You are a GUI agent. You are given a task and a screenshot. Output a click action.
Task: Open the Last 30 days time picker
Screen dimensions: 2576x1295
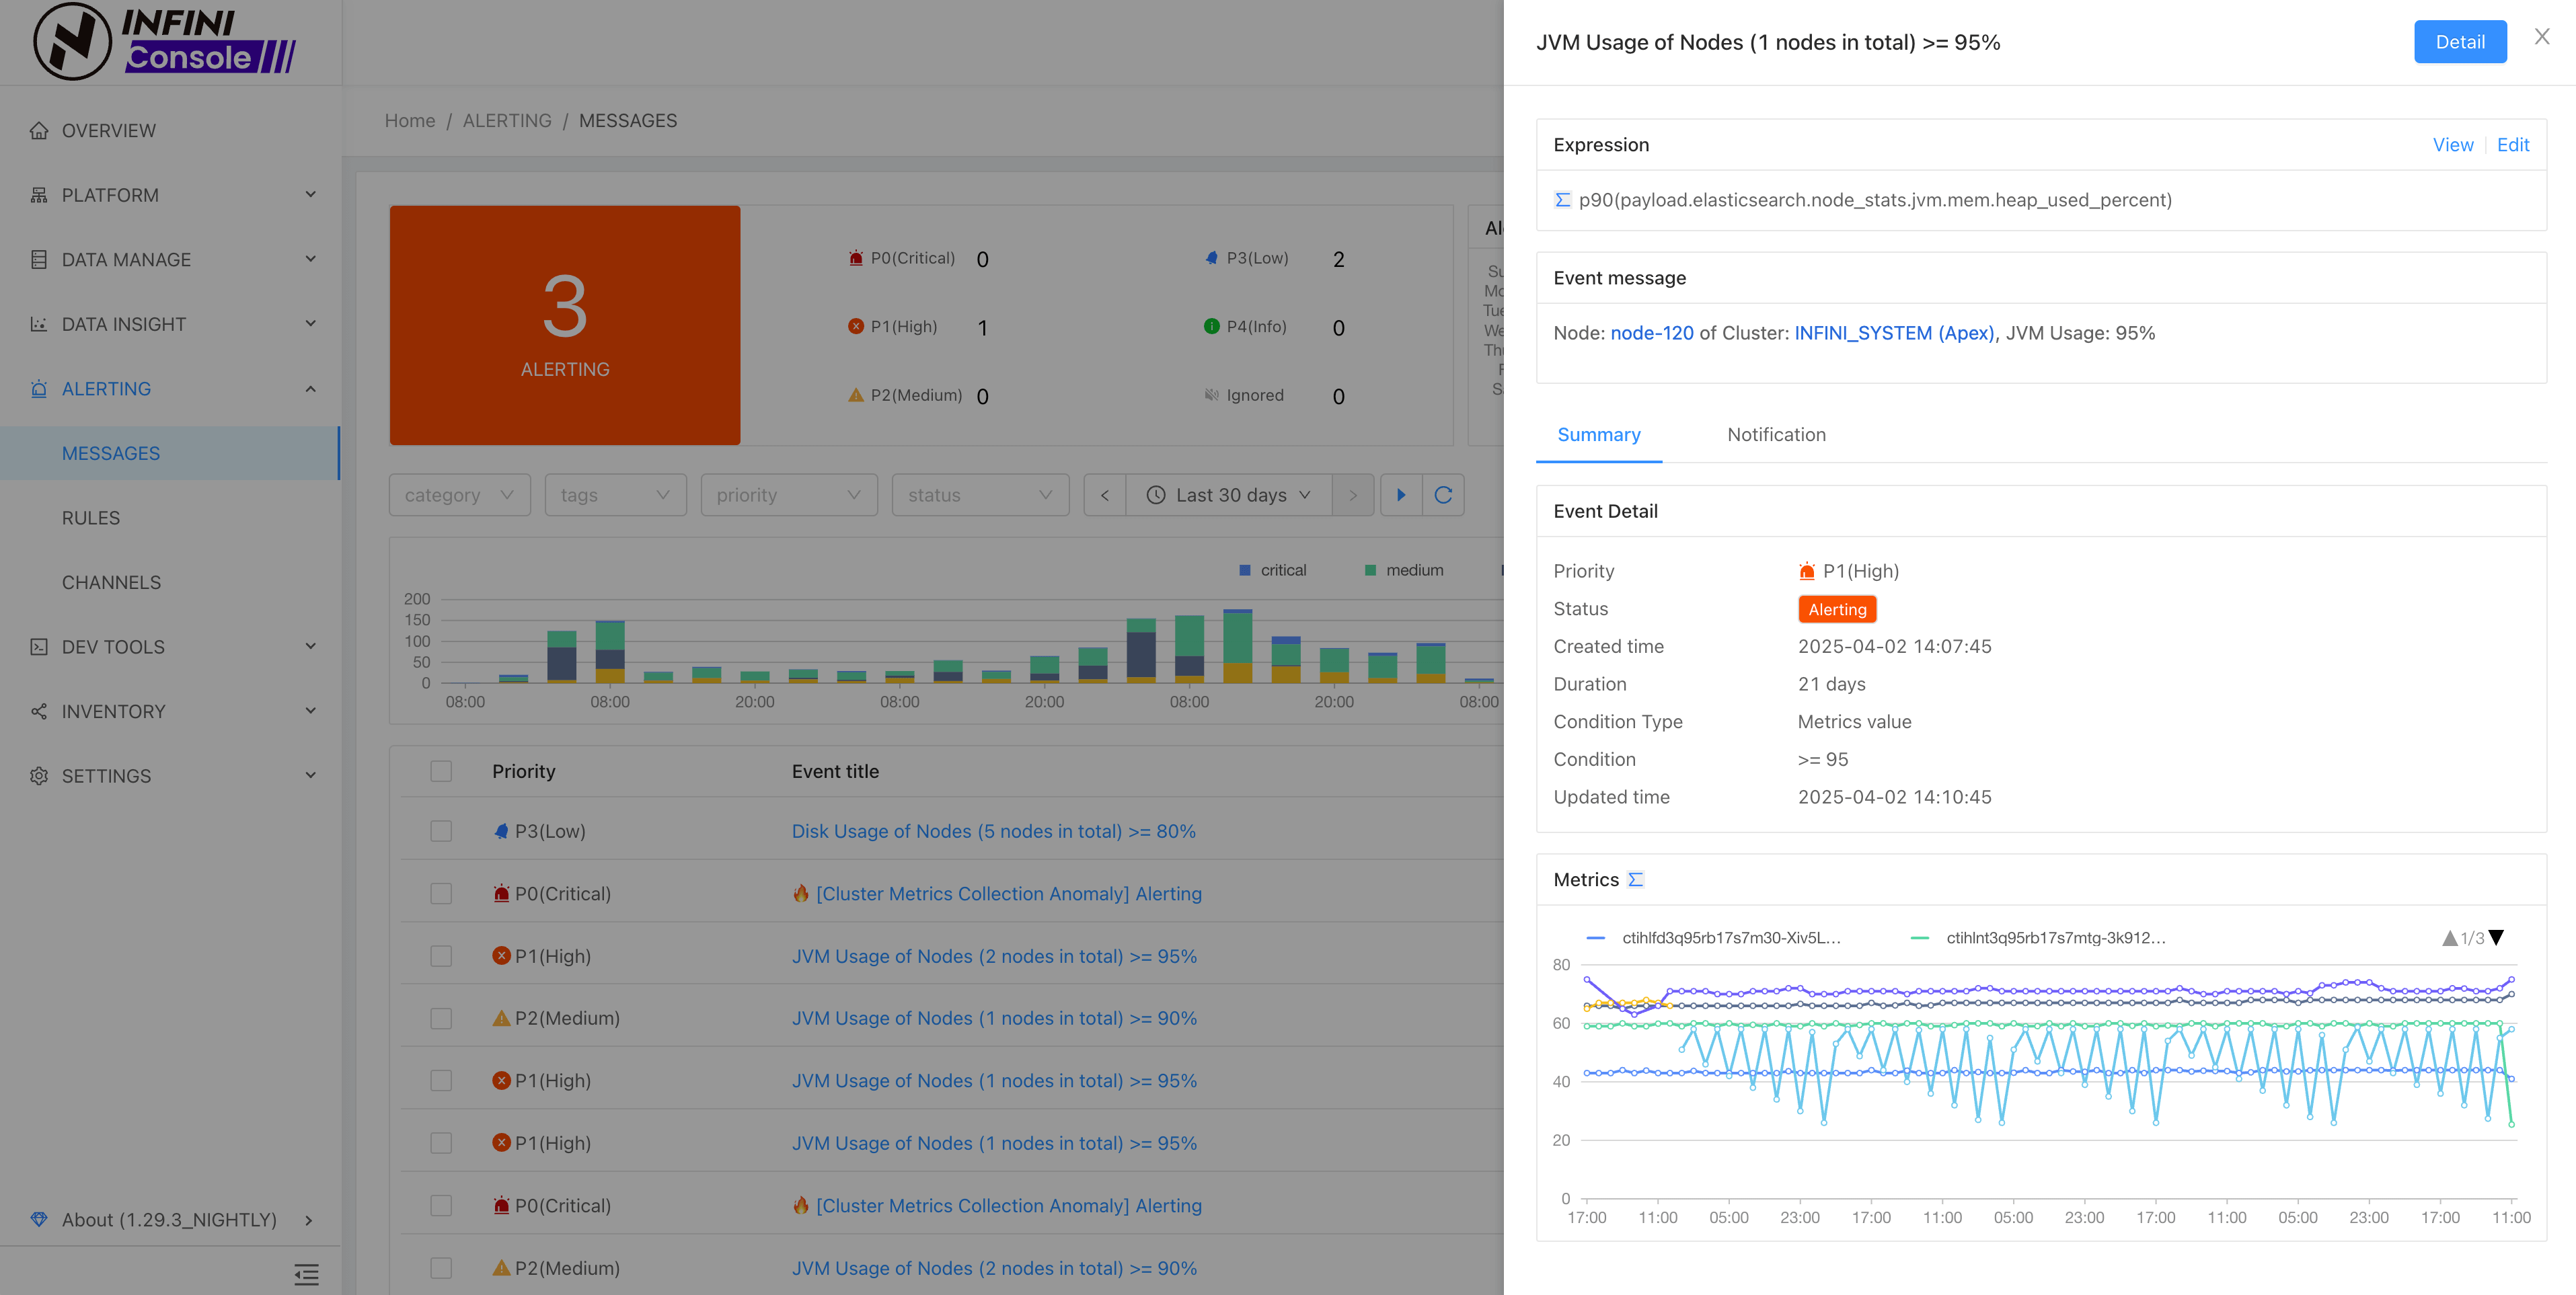(x=1229, y=495)
